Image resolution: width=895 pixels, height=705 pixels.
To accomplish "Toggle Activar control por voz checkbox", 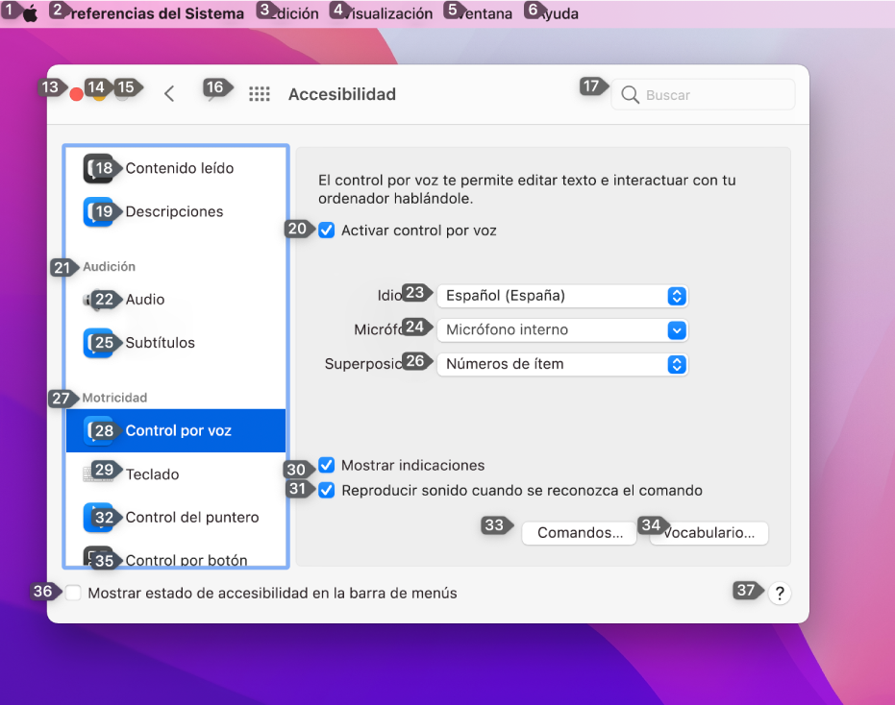I will pyautogui.click(x=327, y=231).
